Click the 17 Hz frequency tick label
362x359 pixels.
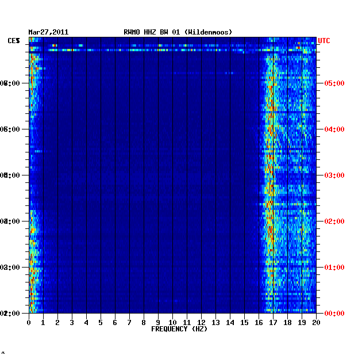273,323
